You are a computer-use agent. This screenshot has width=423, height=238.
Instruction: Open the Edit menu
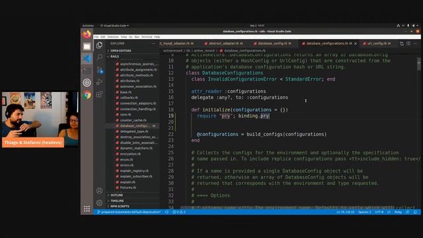(103, 37)
